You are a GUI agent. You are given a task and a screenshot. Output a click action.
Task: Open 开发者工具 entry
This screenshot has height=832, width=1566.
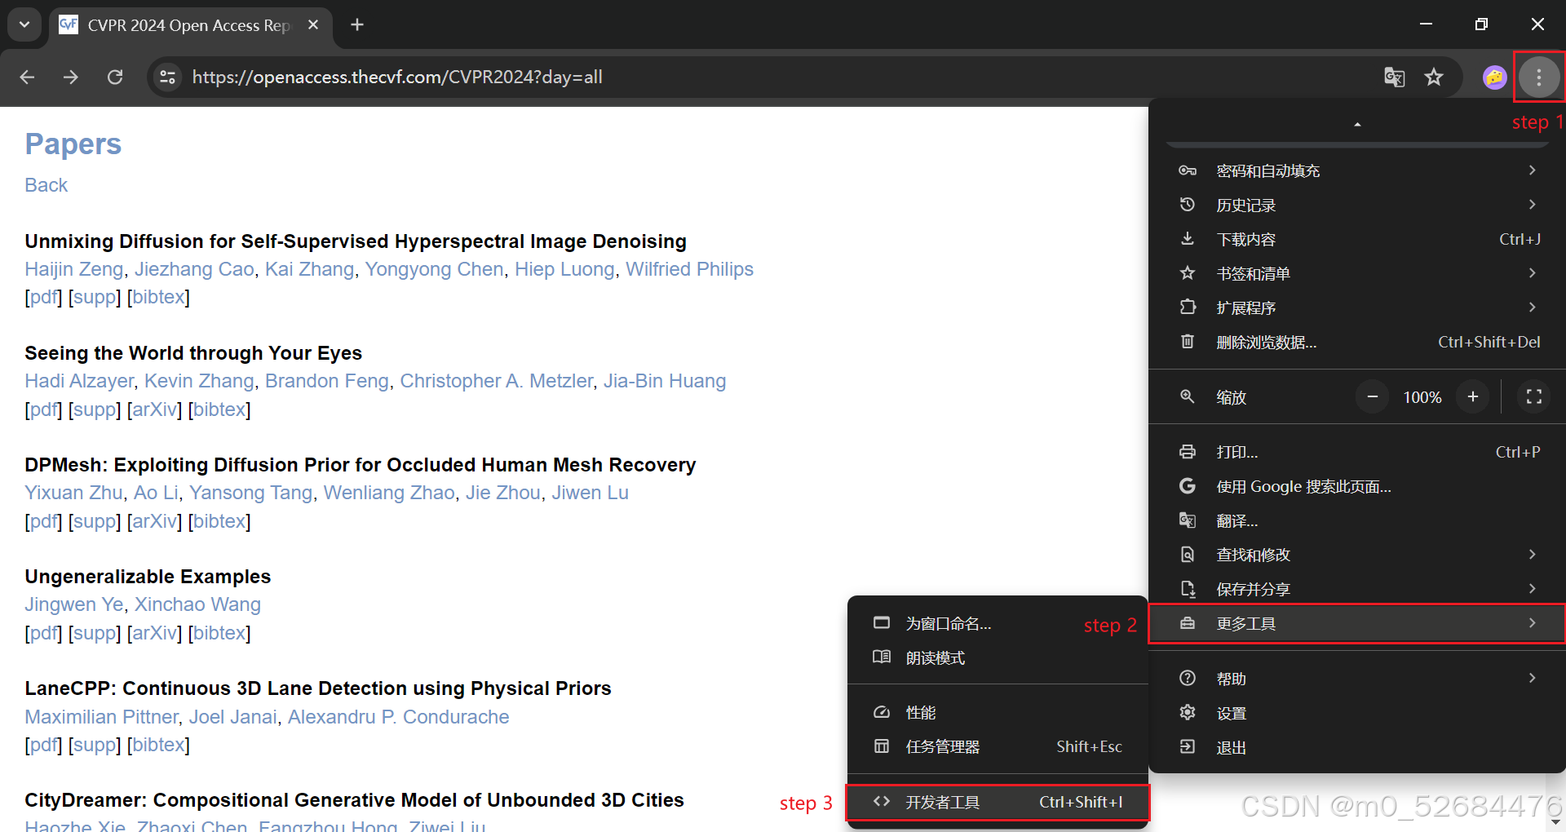click(998, 802)
